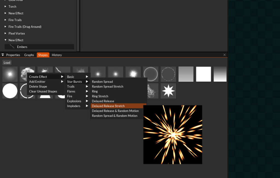
Task: Select the solid white square shape
Action: coord(203,74)
